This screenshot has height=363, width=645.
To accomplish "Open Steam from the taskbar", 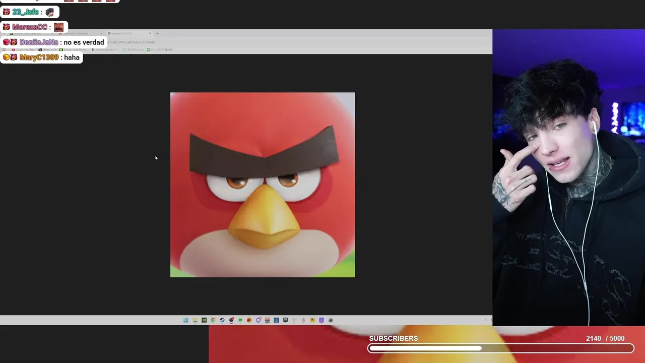I will pyautogui.click(x=222, y=320).
